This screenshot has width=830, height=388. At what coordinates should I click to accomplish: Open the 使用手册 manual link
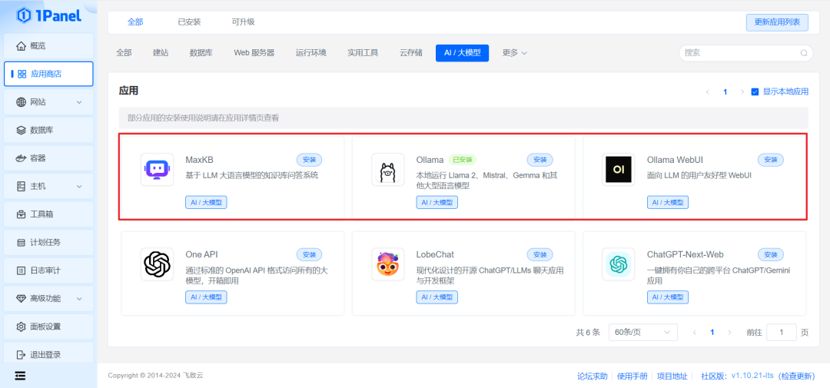[632, 376]
